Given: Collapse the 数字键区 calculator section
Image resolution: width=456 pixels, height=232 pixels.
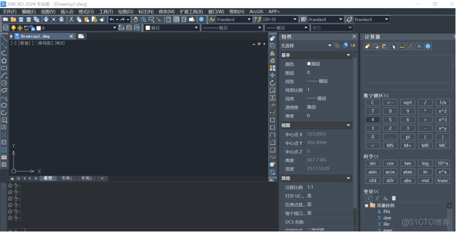Looking at the screenshot, I should click(376, 95).
